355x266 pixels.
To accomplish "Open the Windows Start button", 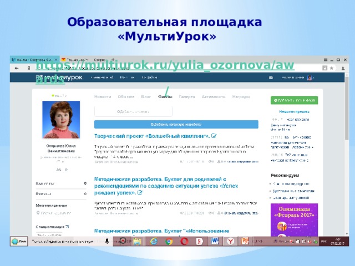I will 19,242.
